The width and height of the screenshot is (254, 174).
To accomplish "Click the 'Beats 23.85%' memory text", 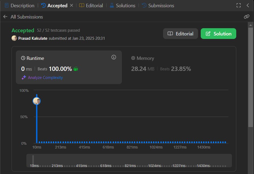I will [x=175, y=69].
